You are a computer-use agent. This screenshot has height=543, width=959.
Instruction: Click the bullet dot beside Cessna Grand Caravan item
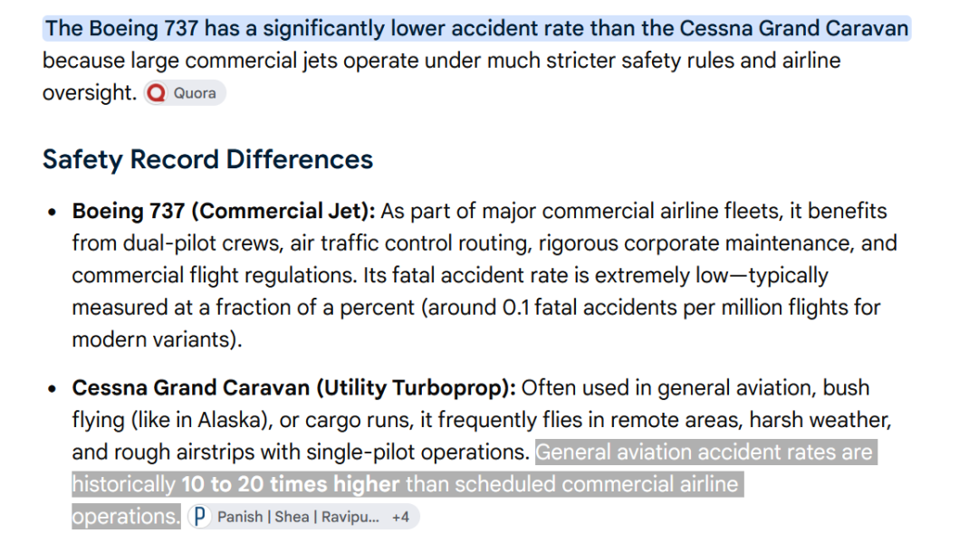(x=52, y=389)
